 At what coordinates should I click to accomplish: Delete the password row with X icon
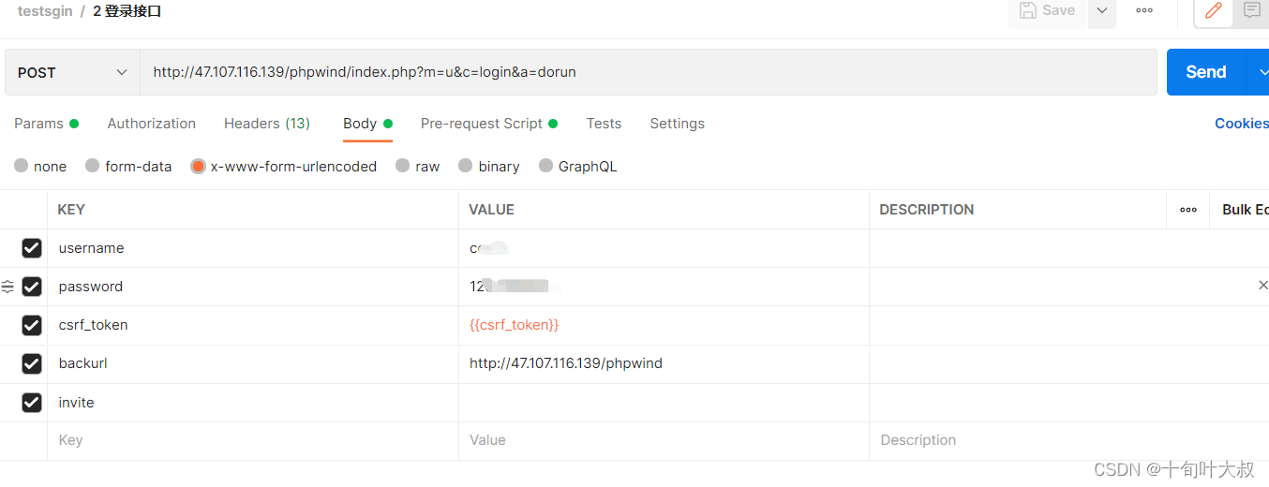point(1262,286)
